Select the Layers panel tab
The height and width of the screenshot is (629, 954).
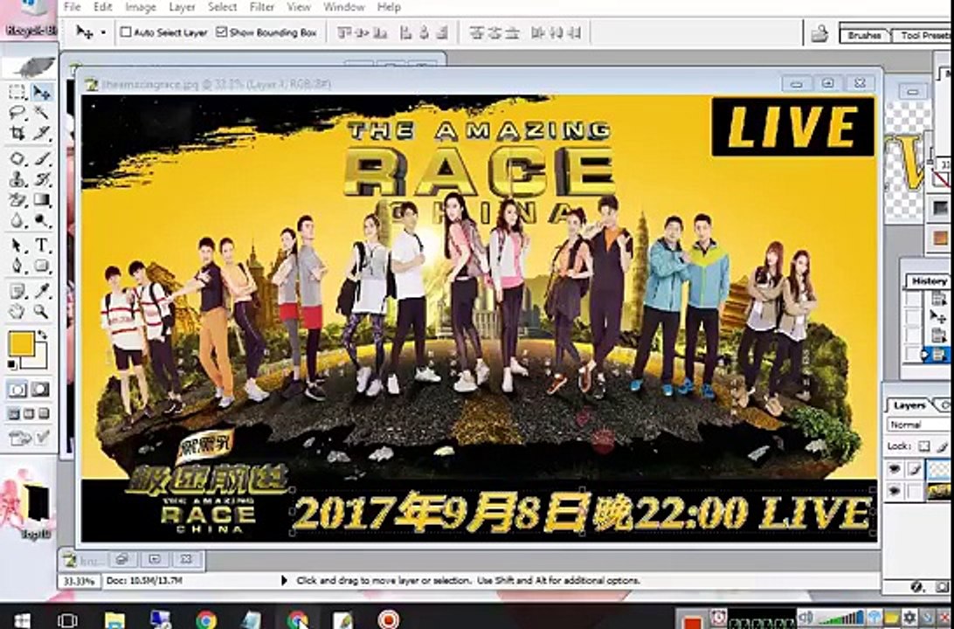pyautogui.click(x=909, y=405)
